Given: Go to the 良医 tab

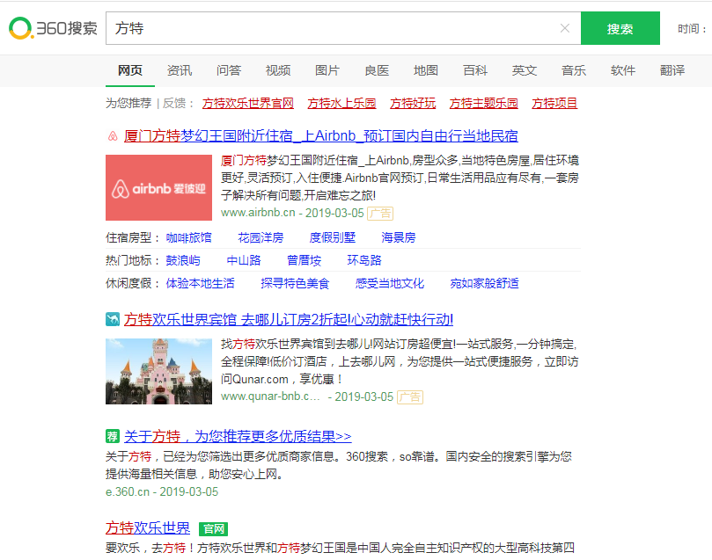Looking at the screenshot, I should click(x=377, y=70).
